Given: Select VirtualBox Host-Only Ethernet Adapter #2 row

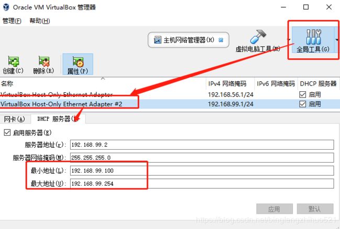Looking at the screenshot, I should tap(170, 104).
